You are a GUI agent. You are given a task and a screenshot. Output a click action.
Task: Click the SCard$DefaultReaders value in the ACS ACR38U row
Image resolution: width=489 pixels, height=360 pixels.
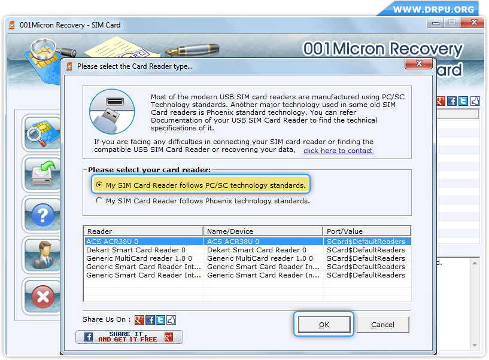click(366, 242)
